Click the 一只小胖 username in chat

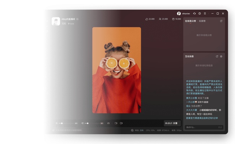click(190, 102)
